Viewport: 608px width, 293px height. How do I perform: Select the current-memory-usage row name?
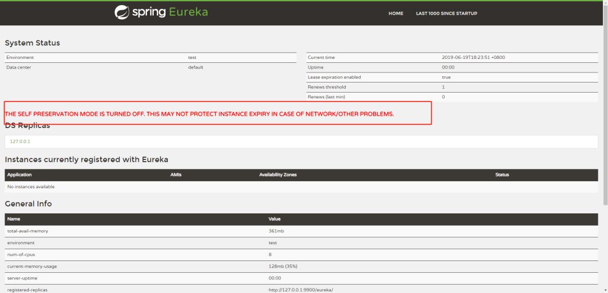32,266
